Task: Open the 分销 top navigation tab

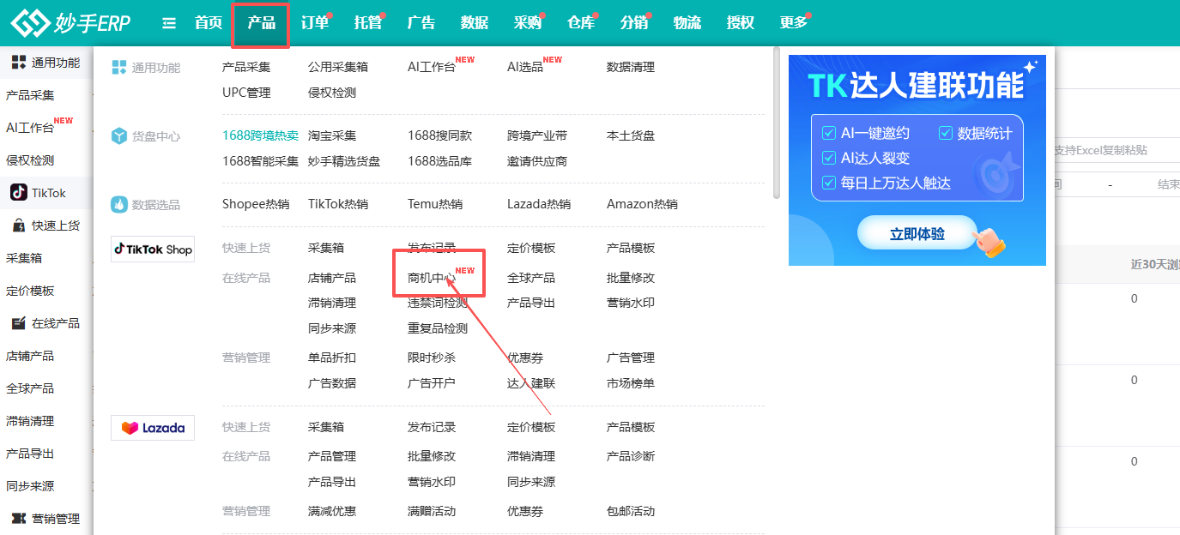Action: tap(634, 23)
